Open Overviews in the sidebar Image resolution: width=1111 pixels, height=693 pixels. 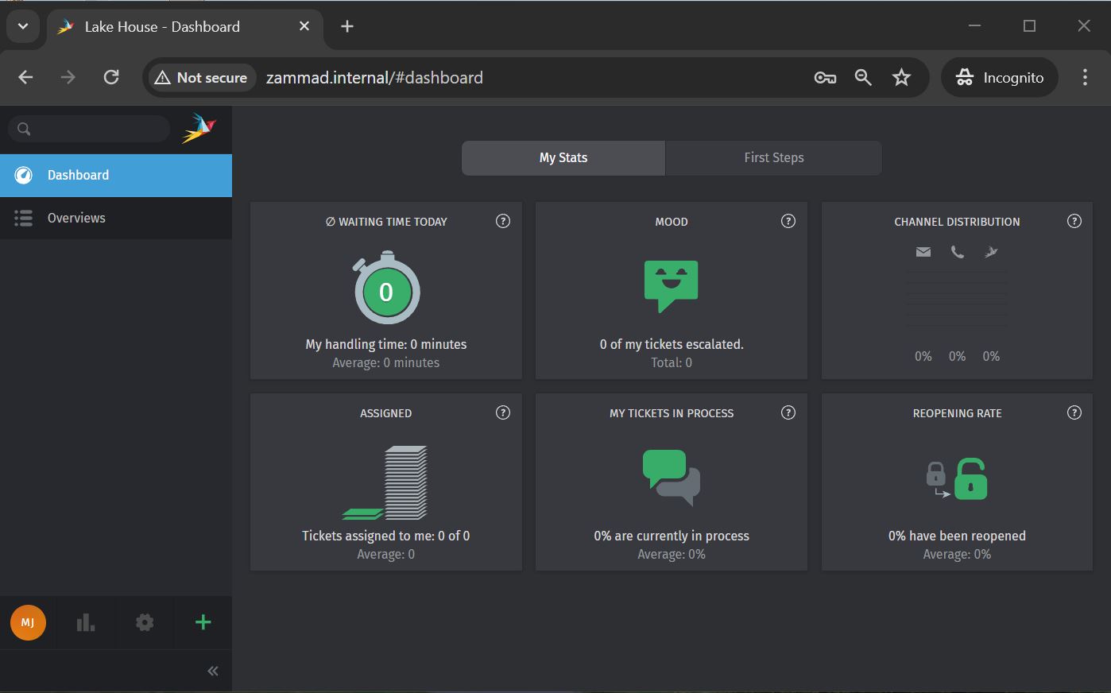76,218
